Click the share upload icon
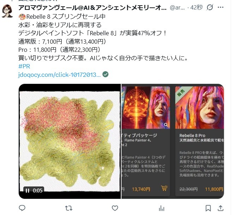Viewport: 237px width, 215px height. [x=220, y=208]
